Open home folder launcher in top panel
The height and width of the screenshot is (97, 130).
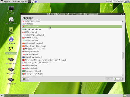33,2
